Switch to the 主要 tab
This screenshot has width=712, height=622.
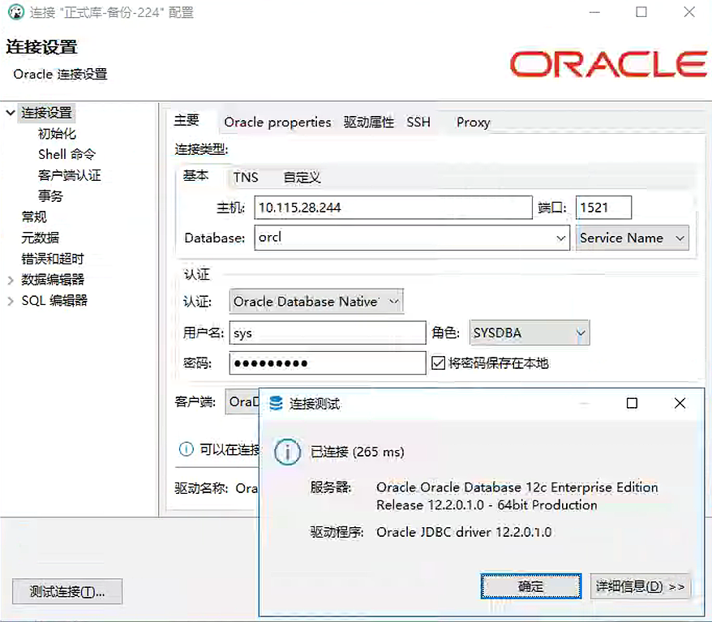(187, 121)
